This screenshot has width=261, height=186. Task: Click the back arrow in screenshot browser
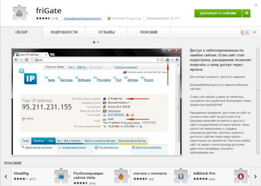click(x=16, y=60)
